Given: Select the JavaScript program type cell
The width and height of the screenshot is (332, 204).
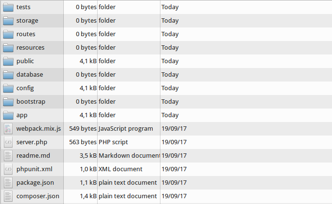Looking at the screenshot, I should tap(126, 129).
